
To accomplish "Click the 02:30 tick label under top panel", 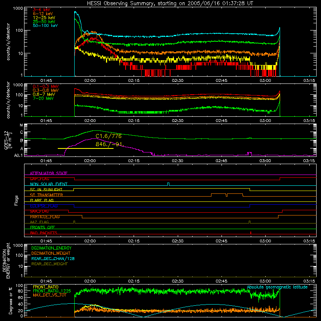I will tap(177, 80).
